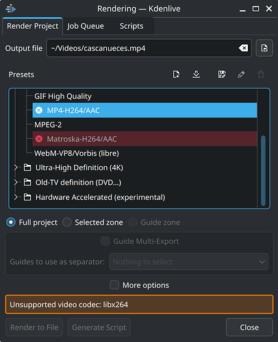Select MPEG-2 preset
This screenshot has width=278, height=342.
point(144,124)
